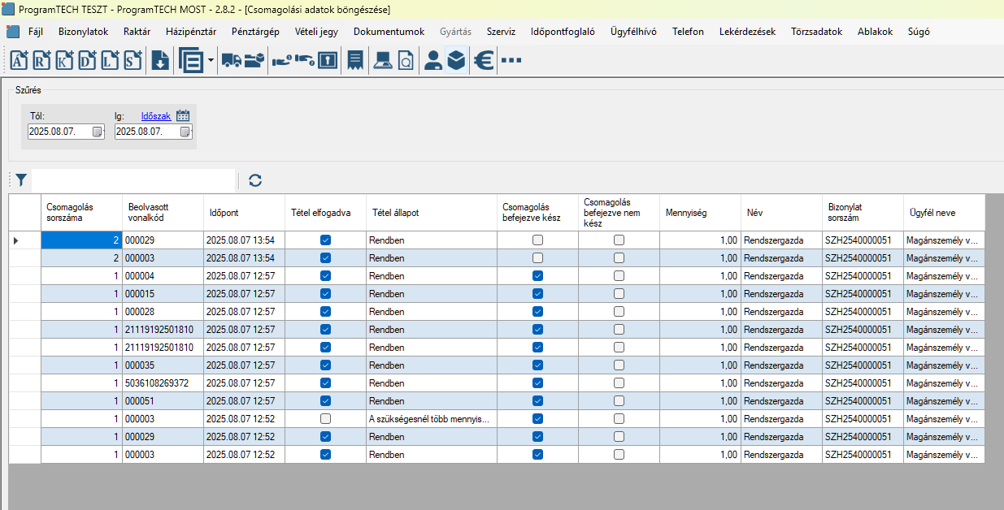1004x510 pixels.
Task: Uncheck Csomagolás befejezve kész for barcode 000015
Action: coord(537,294)
